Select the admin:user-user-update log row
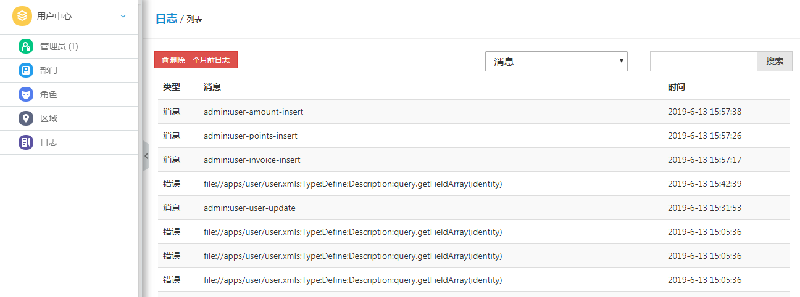 (473, 208)
